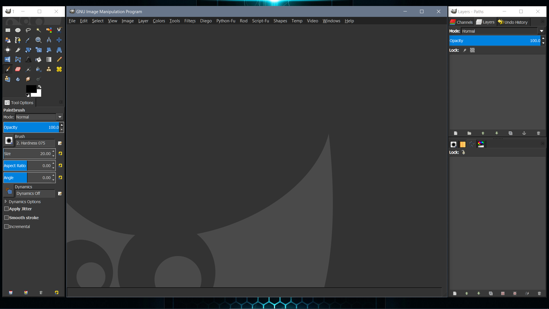Select the Move tool

click(x=59, y=40)
